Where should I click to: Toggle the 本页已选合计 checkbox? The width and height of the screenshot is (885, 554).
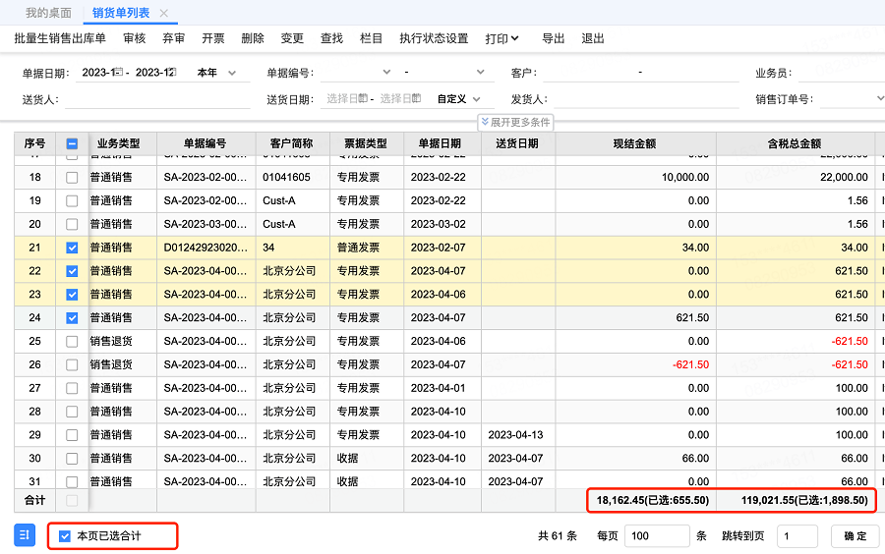65,536
